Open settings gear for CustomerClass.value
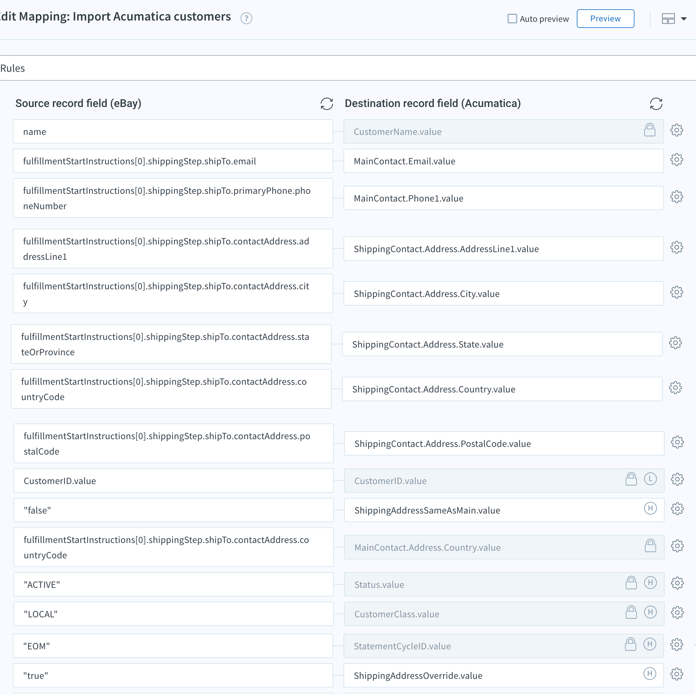 677,613
